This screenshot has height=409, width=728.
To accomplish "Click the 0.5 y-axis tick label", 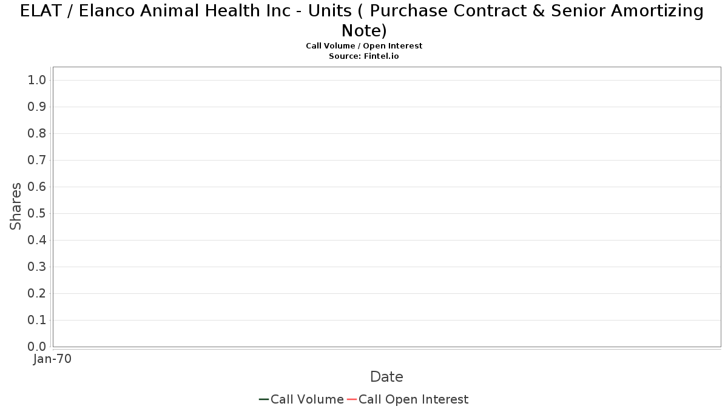I will click(x=37, y=213).
